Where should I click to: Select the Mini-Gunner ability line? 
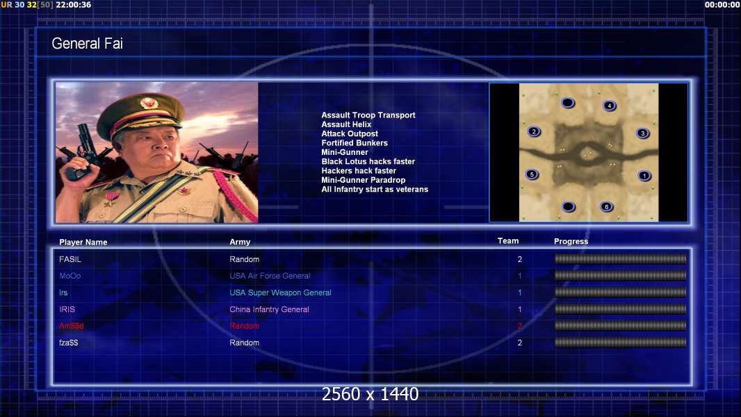345,152
